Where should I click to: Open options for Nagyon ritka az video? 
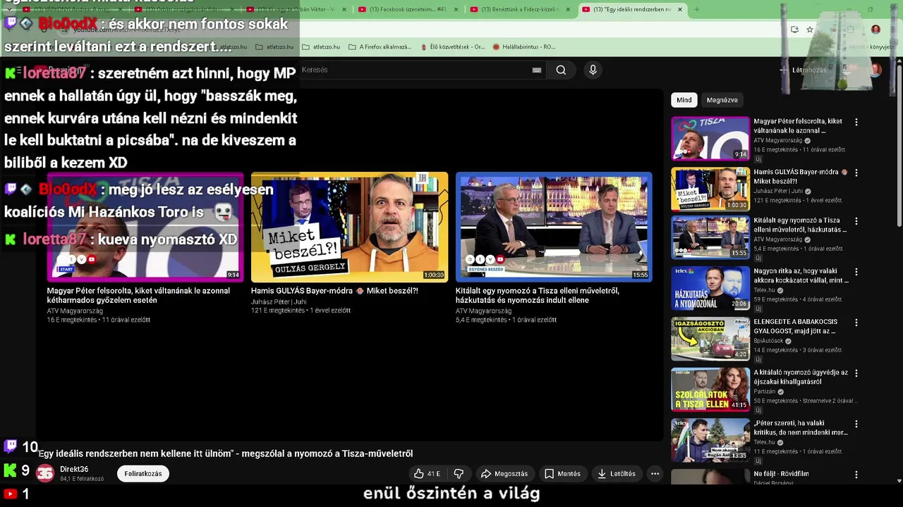coord(856,272)
